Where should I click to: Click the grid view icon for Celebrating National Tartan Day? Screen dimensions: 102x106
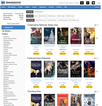pyautogui.click(x=95, y=25)
